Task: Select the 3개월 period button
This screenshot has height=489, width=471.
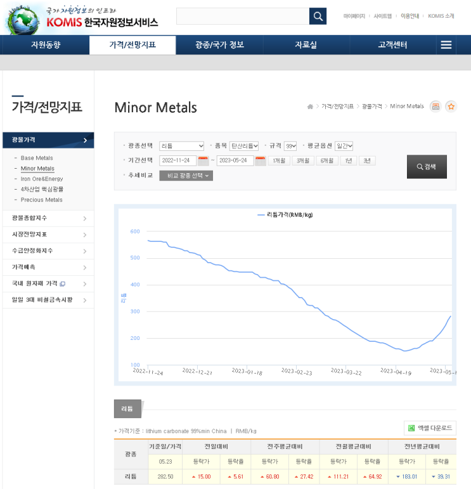Action: pos(303,160)
